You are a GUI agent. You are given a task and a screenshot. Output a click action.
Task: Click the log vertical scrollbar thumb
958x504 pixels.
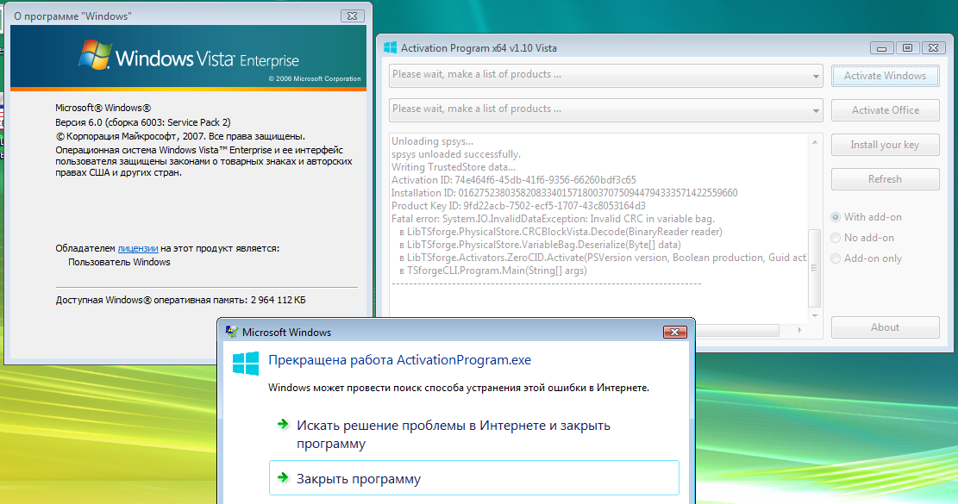click(x=814, y=268)
